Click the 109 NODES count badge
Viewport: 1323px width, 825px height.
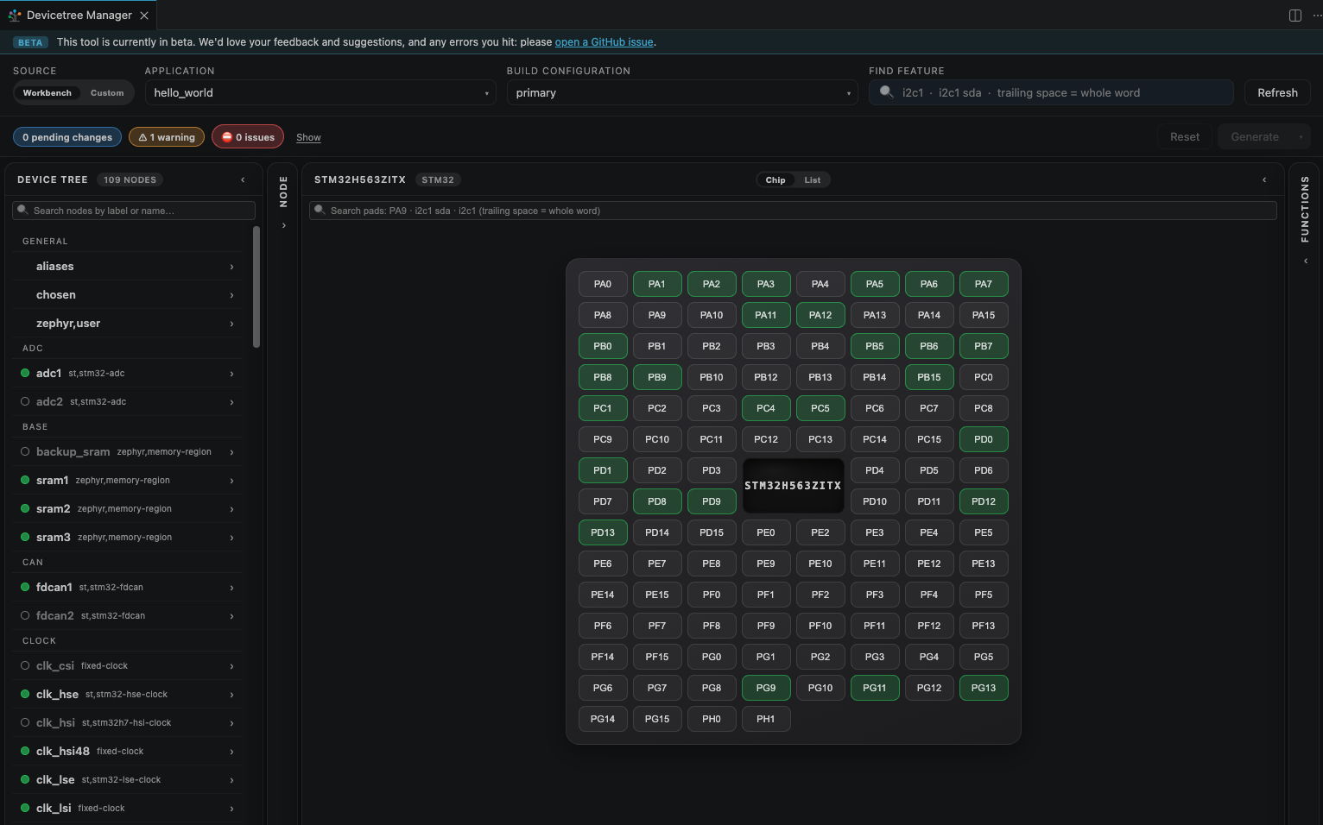coord(130,179)
